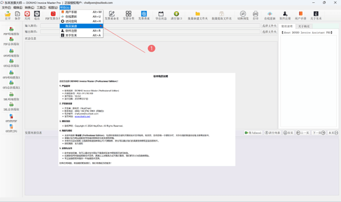
Task: Jump to last page with 末页 button
Action: click(x=333, y=133)
